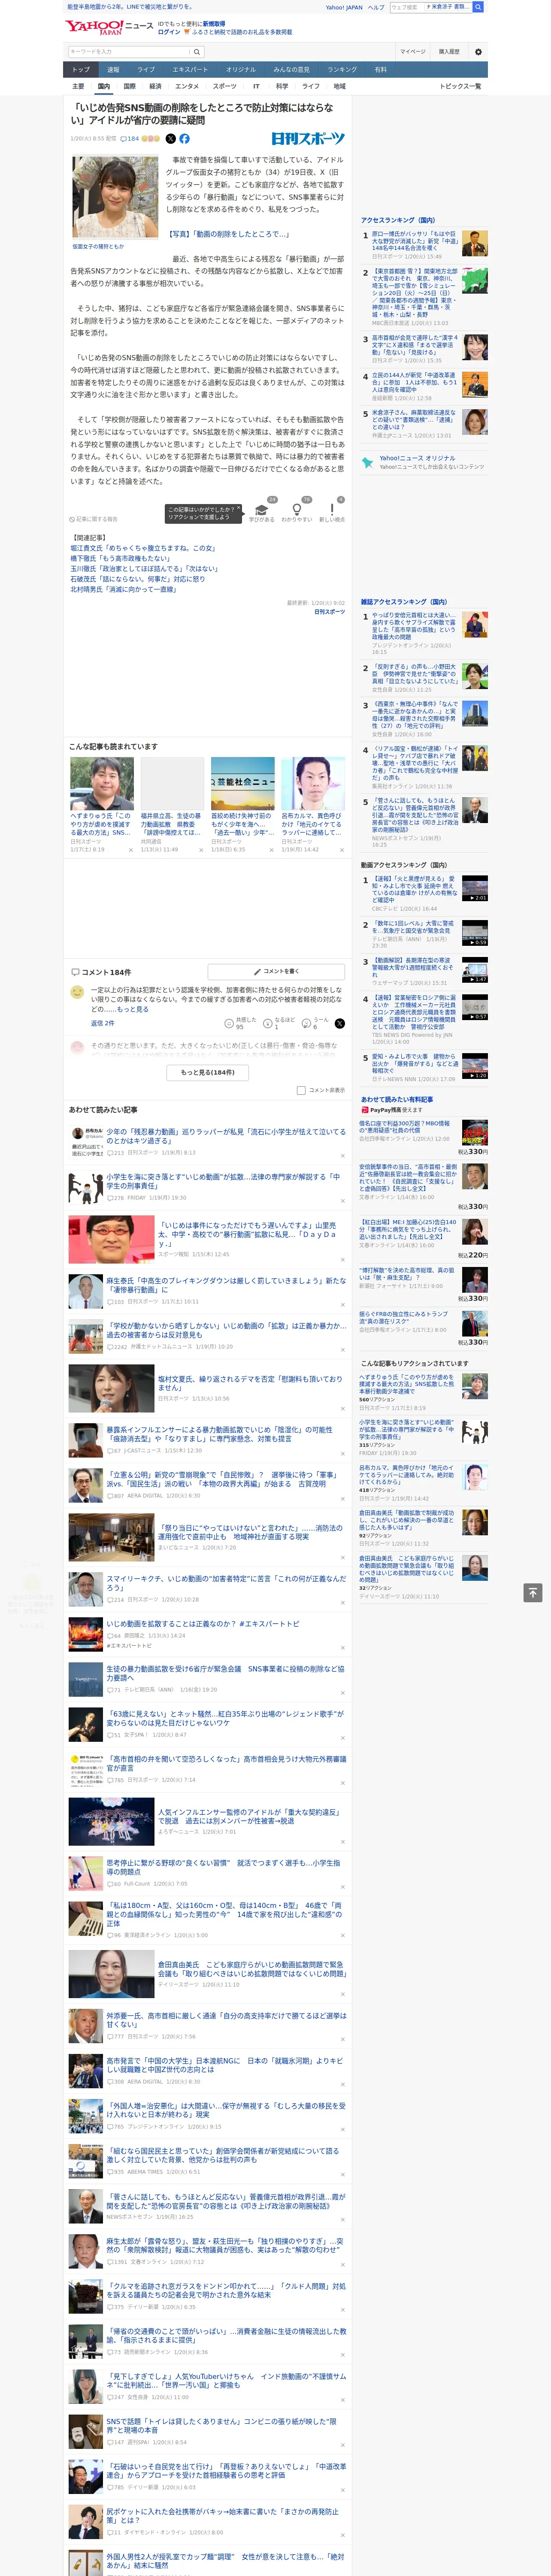Click the キーワードを入力 search field
Screen dimensions: 551x2576
point(128,52)
